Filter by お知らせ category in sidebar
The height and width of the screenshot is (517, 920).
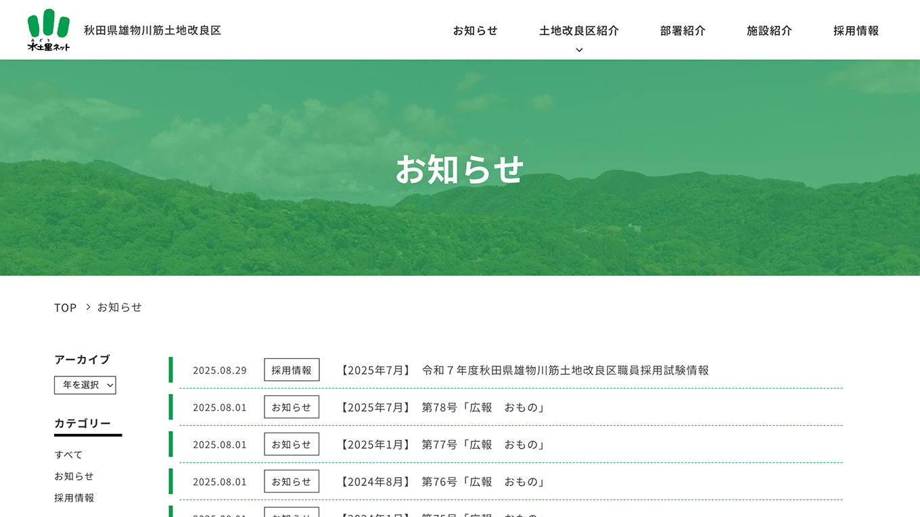point(74,476)
